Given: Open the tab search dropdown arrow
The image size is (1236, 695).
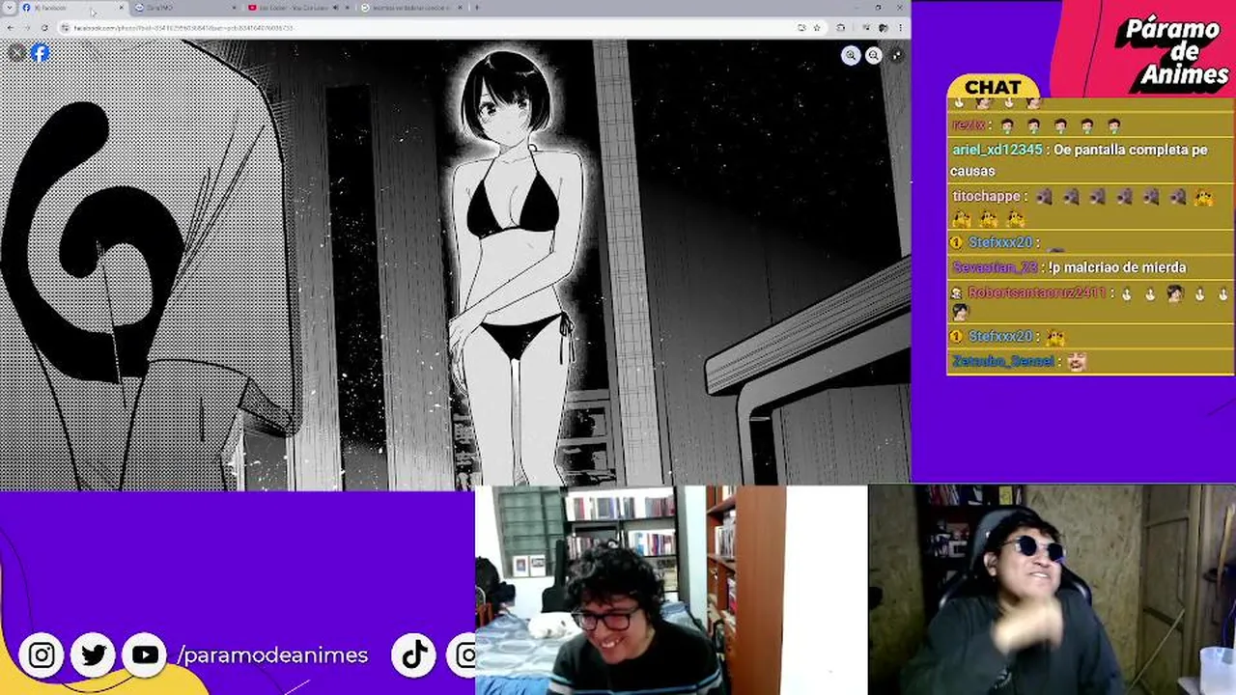Looking at the screenshot, I should (9, 8).
